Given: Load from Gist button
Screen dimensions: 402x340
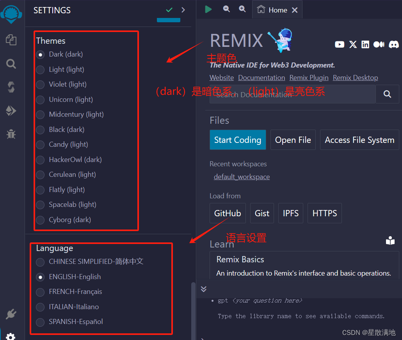Looking at the screenshot, I should pyautogui.click(x=262, y=213).
